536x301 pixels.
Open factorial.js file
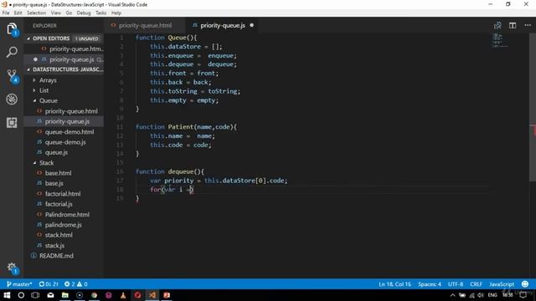(59, 204)
